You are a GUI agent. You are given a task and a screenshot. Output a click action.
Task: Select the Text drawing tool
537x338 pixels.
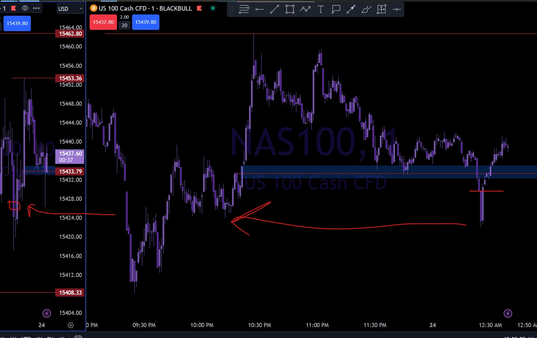click(x=320, y=9)
